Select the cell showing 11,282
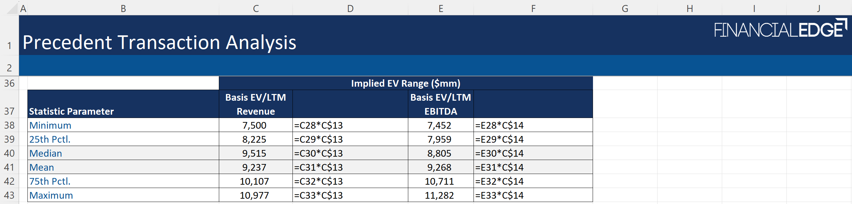 [439, 195]
